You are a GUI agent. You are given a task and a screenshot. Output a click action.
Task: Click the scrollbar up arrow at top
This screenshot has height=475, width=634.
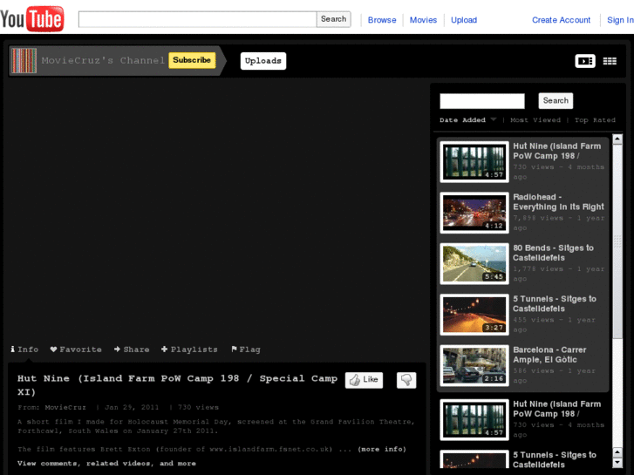pos(617,139)
